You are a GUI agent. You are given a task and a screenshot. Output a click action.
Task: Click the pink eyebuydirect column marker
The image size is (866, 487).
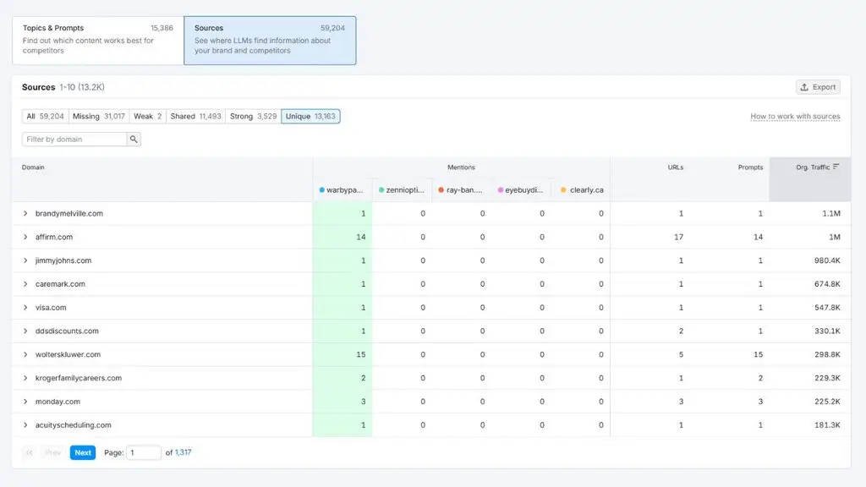point(501,190)
